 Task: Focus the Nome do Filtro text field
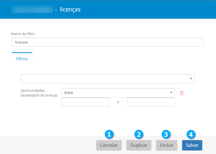click(x=108, y=42)
